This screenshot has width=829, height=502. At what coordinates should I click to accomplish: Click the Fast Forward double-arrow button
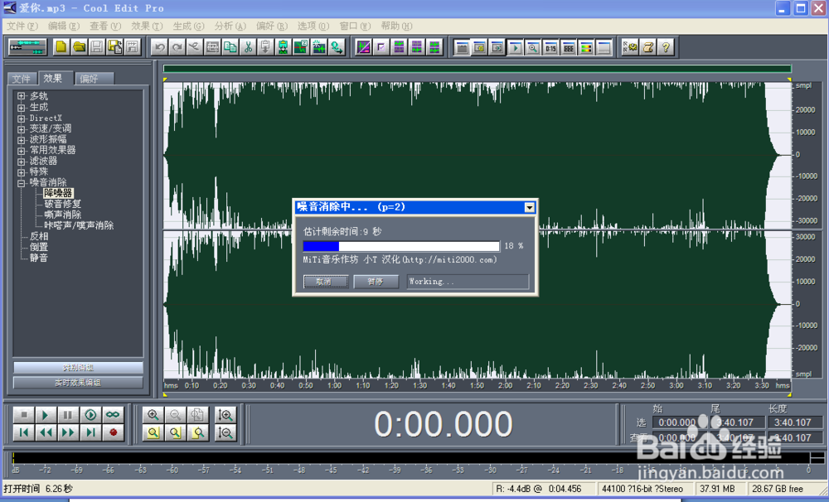68,432
